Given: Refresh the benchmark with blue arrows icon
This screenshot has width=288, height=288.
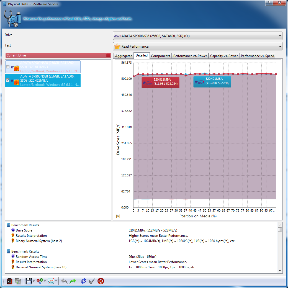Looking at the screenshot, I should [x=84, y=281].
